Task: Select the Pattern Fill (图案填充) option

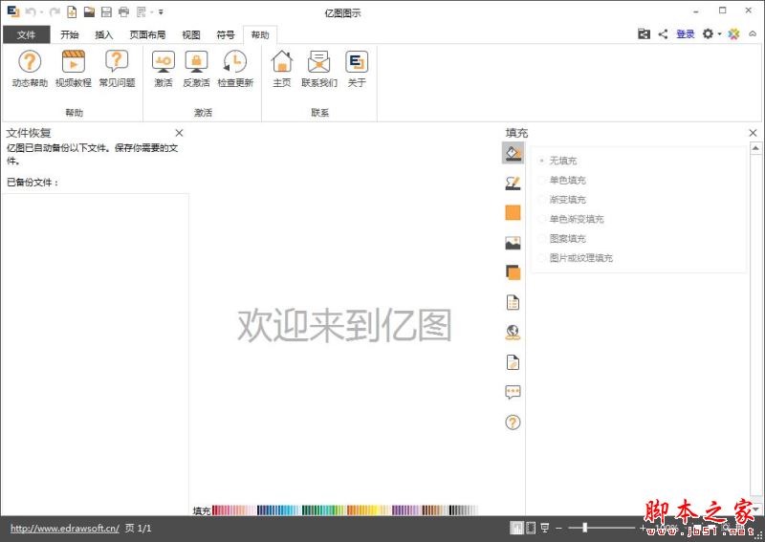Action: tap(561, 239)
